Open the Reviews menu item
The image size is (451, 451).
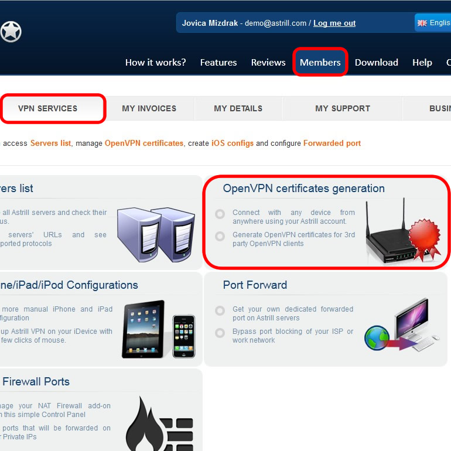point(268,63)
